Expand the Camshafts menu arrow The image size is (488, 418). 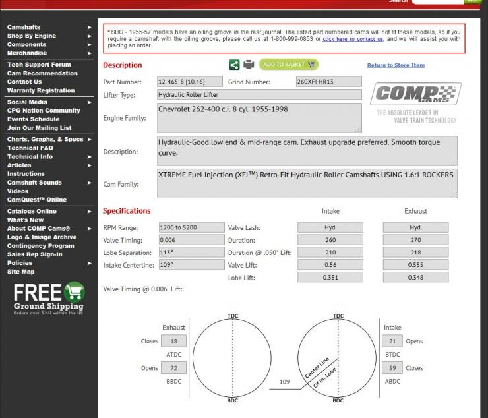[89, 28]
